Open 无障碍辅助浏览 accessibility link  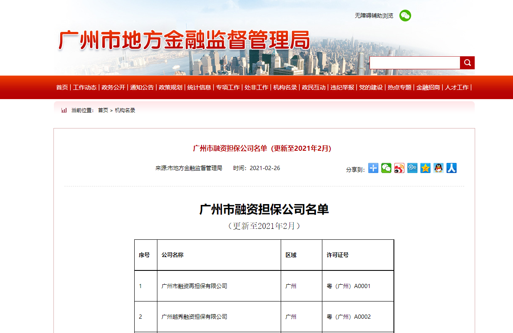374,16
